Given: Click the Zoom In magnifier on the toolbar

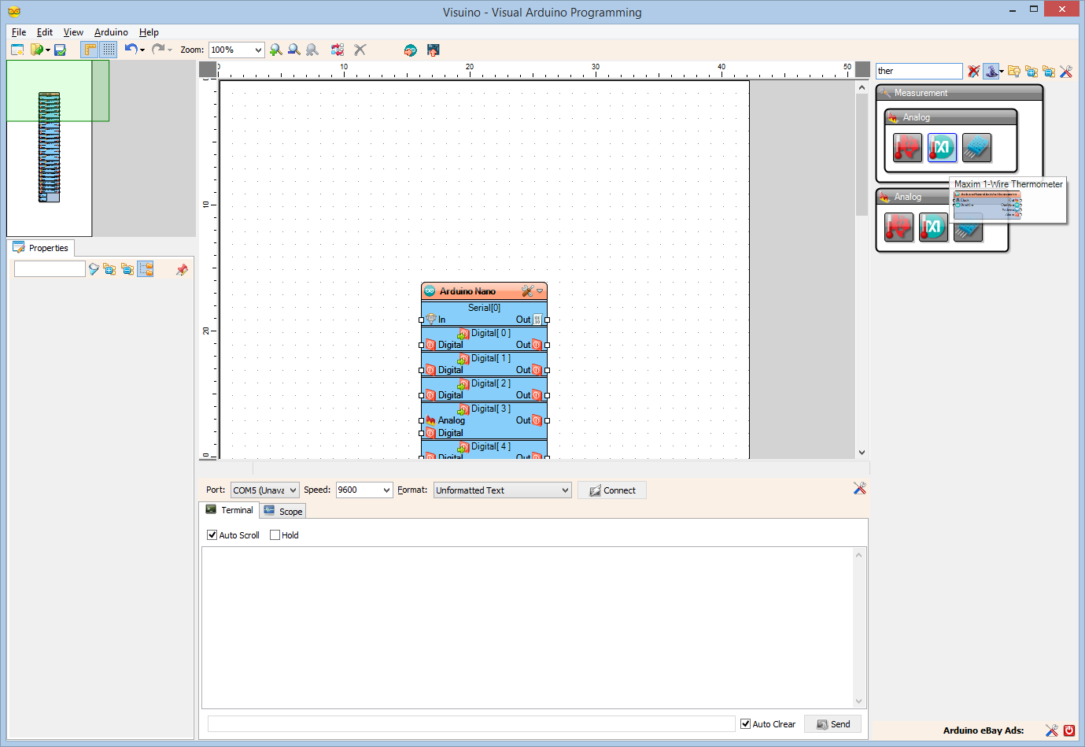Looking at the screenshot, I should point(275,50).
